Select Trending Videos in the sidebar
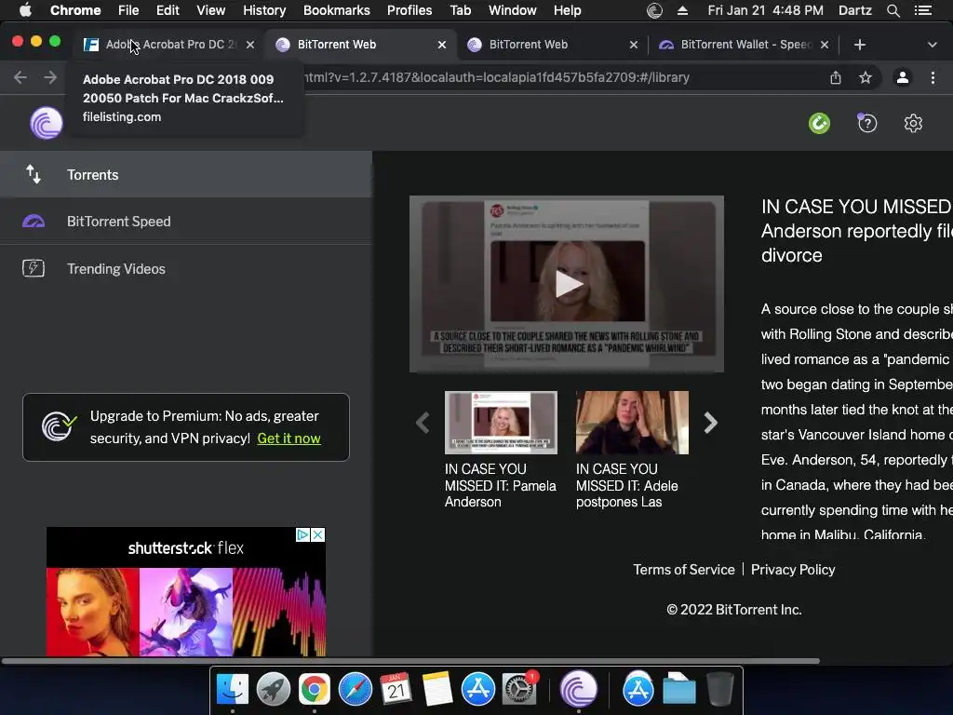 (x=186, y=268)
